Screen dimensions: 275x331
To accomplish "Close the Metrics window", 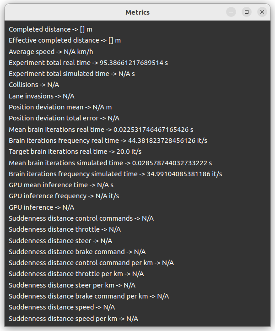I will (x=262, y=12).
